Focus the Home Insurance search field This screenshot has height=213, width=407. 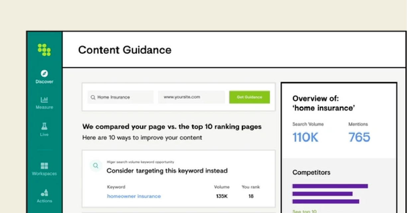121,97
